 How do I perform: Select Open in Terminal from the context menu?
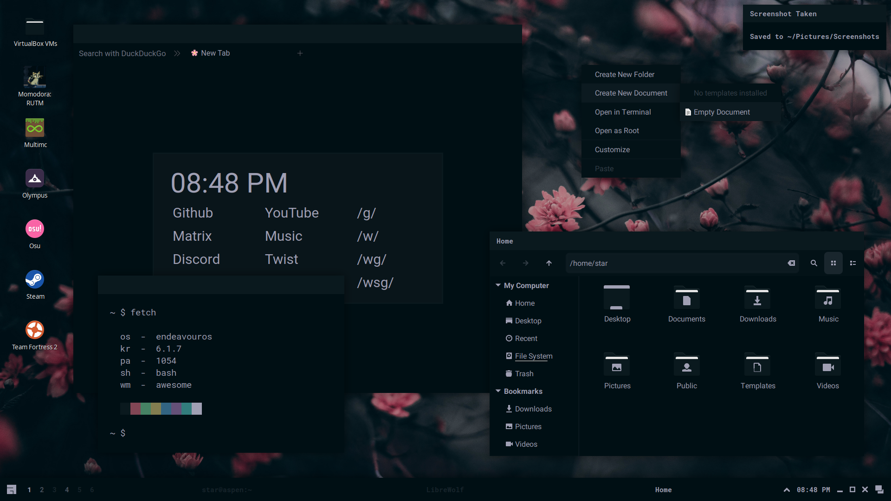click(623, 112)
